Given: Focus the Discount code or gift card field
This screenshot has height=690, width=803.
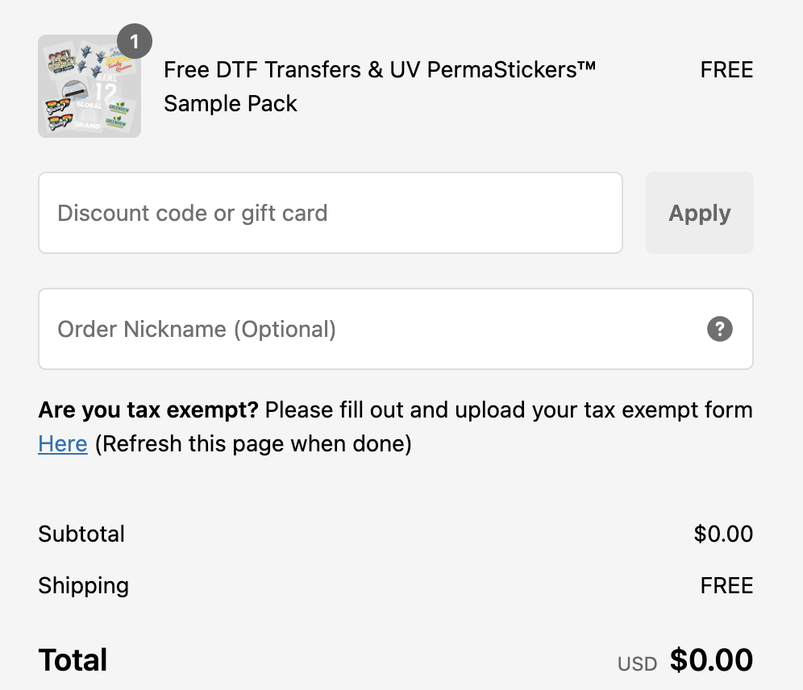Looking at the screenshot, I should pos(331,213).
